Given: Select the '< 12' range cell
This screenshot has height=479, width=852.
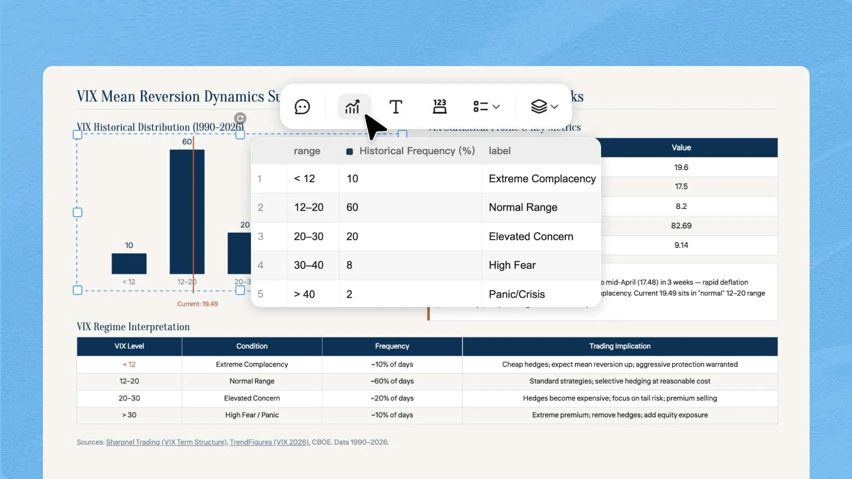Looking at the screenshot, I should click(x=313, y=178).
